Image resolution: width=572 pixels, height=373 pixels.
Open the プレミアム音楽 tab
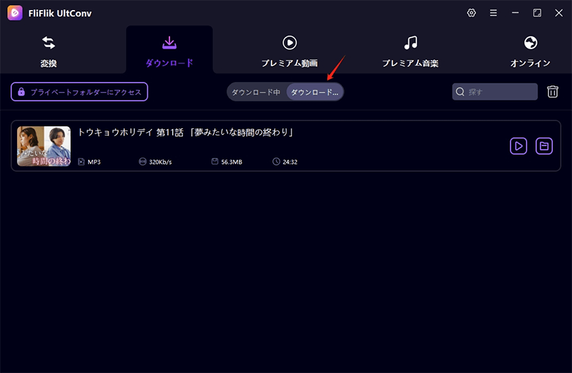(x=410, y=51)
